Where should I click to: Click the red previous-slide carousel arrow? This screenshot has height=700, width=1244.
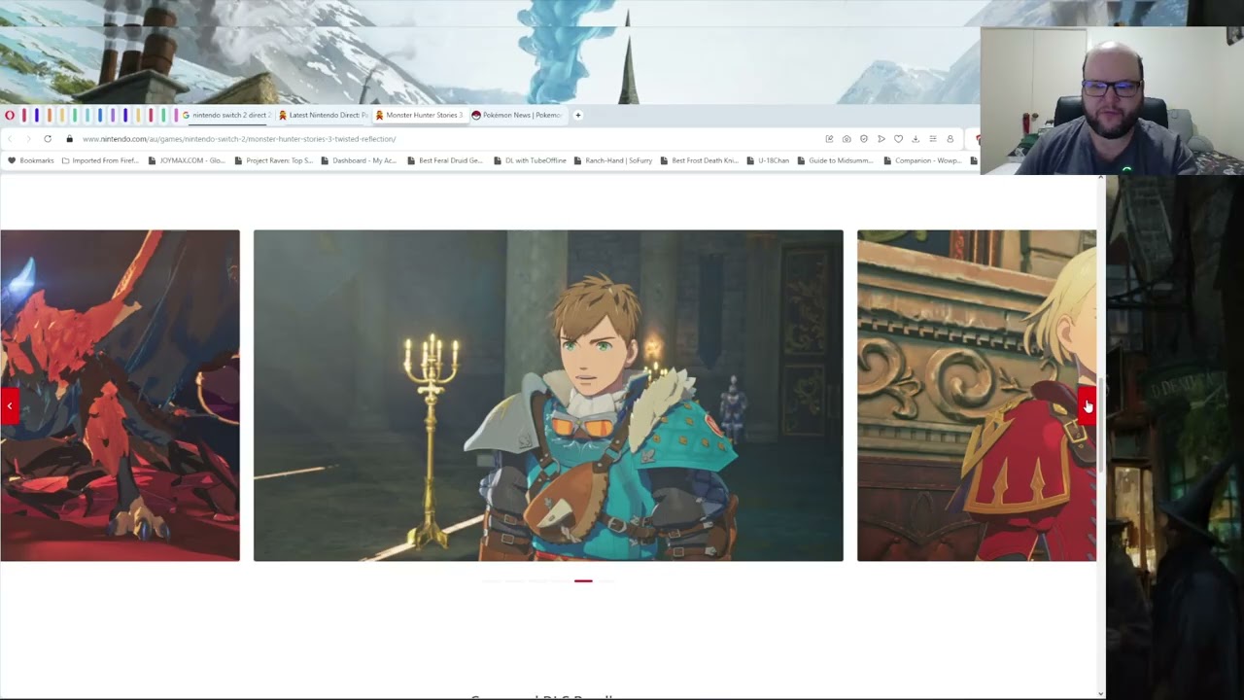9,405
